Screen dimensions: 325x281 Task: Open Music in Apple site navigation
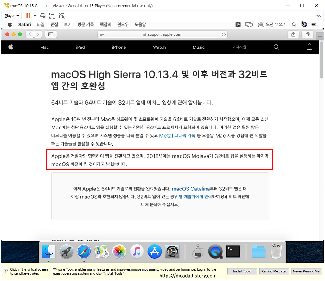coord(199,47)
